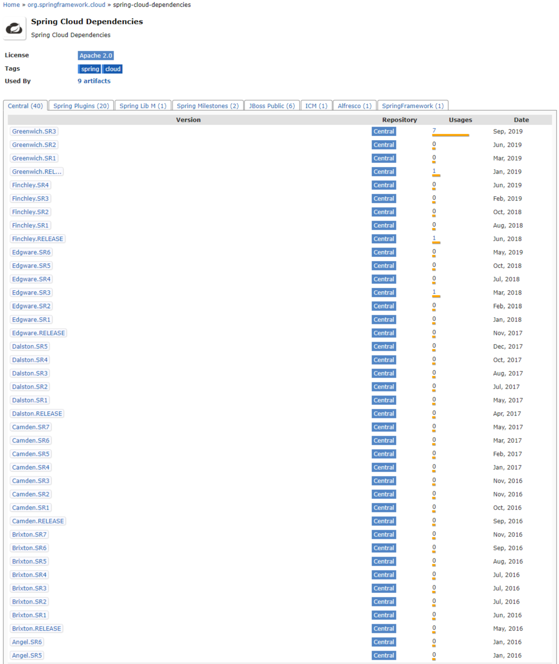Open version Finchley.SR3

coord(30,199)
